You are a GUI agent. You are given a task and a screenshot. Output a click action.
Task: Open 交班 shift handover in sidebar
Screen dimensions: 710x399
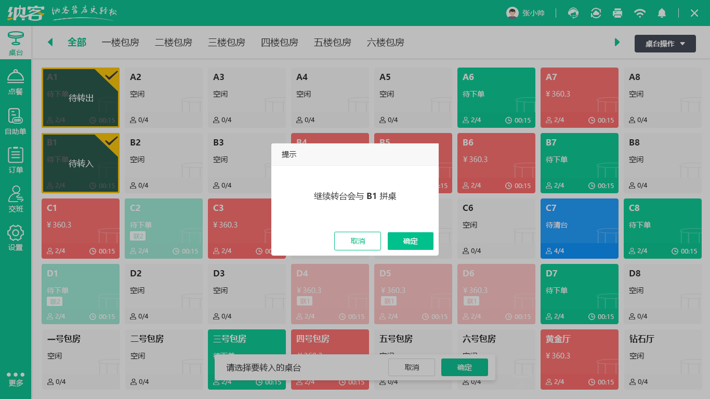click(x=16, y=199)
